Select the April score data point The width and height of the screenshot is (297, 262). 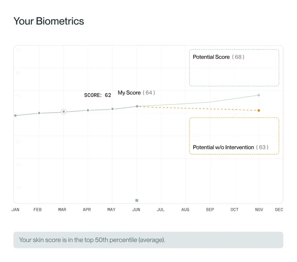[88, 110]
